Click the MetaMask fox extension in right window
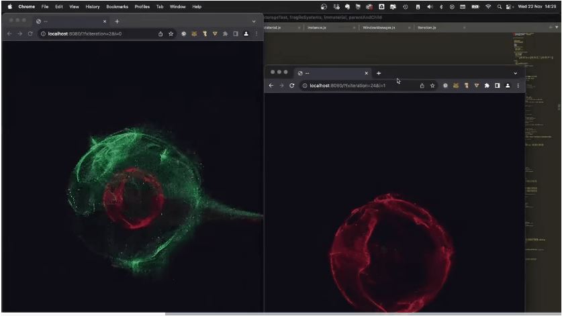This screenshot has height=316, width=562. click(x=455, y=86)
